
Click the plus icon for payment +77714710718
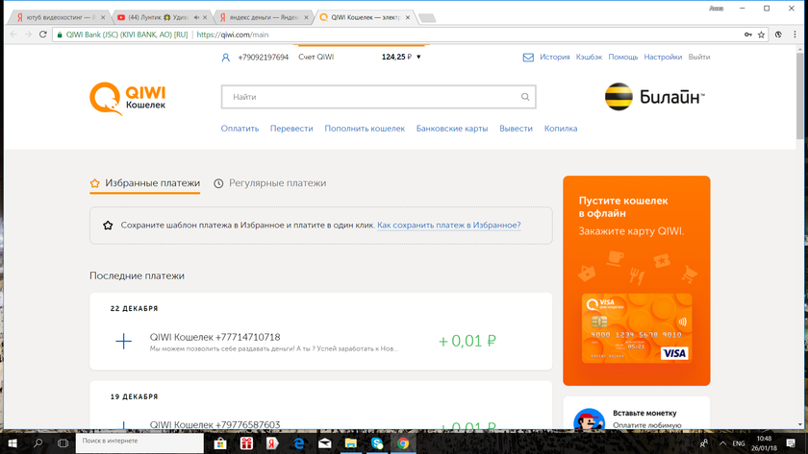(124, 341)
